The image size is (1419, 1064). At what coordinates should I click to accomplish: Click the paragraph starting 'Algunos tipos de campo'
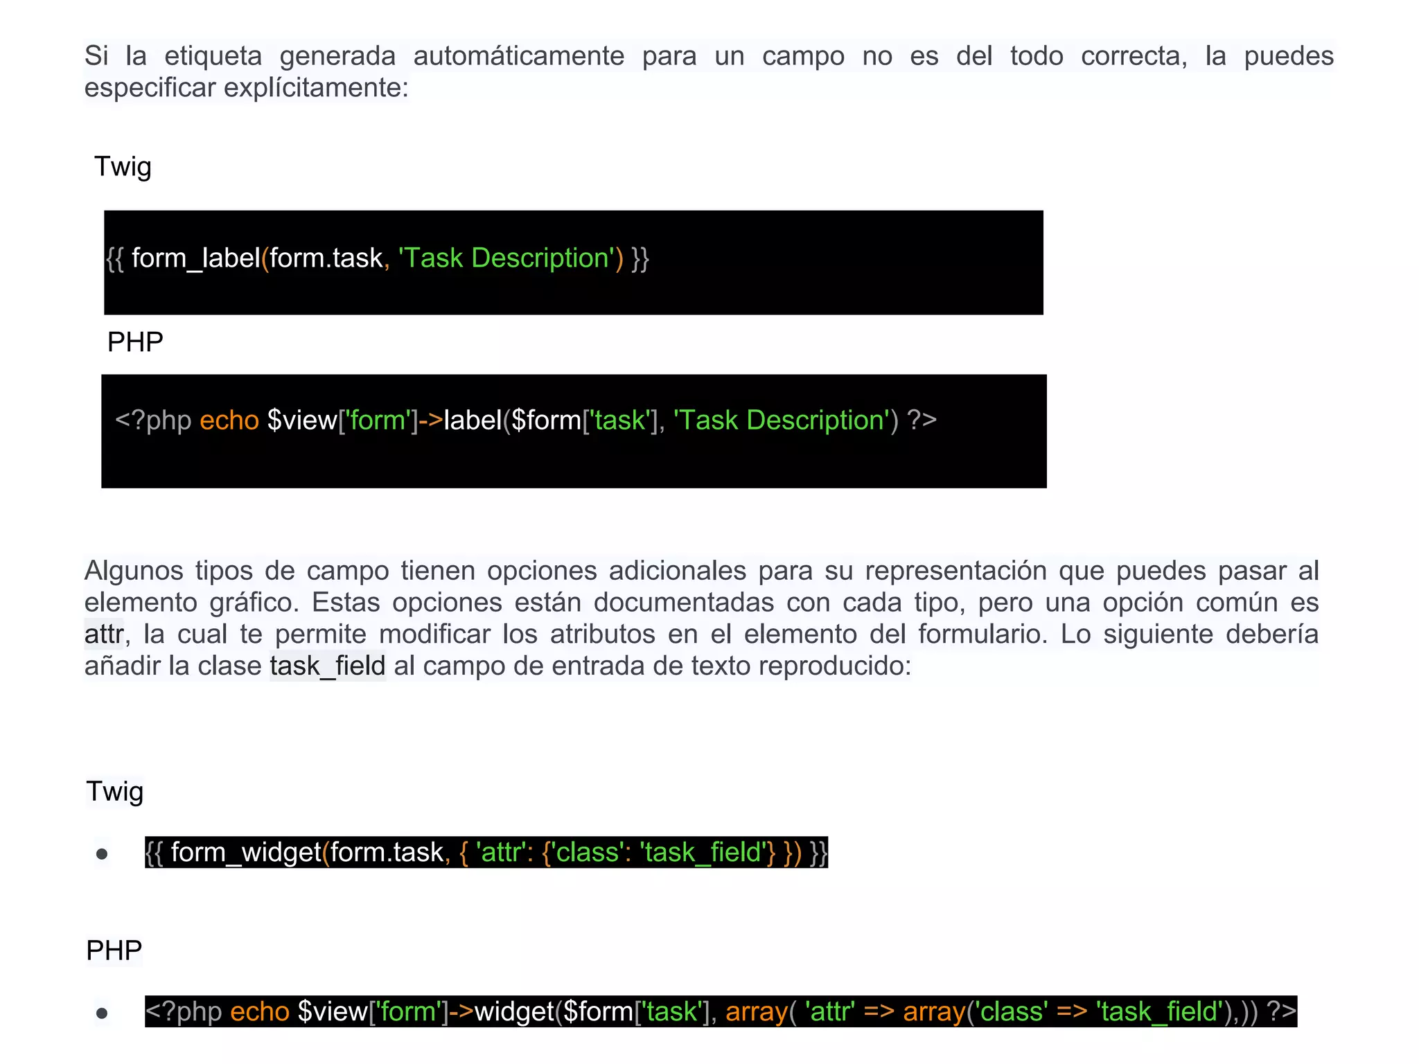[x=701, y=619]
